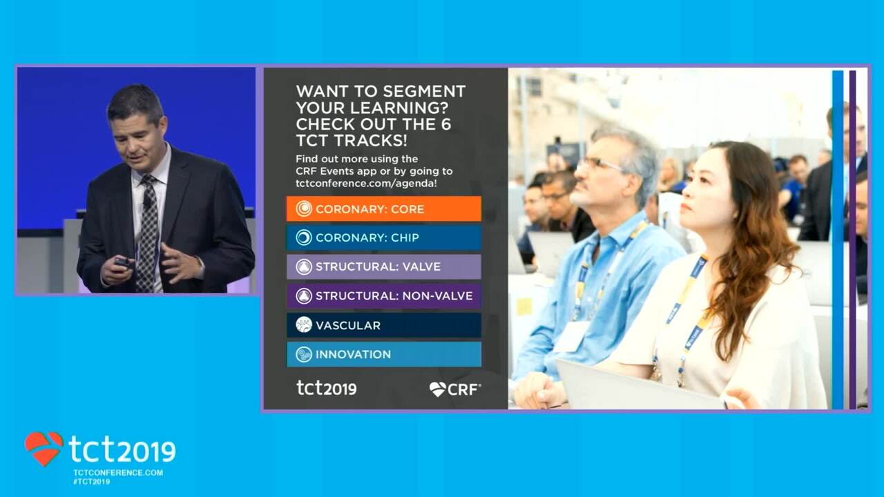Pick the Structural: Non-Valve track label
884x497 pixels.
pyautogui.click(x=394, y=296)
